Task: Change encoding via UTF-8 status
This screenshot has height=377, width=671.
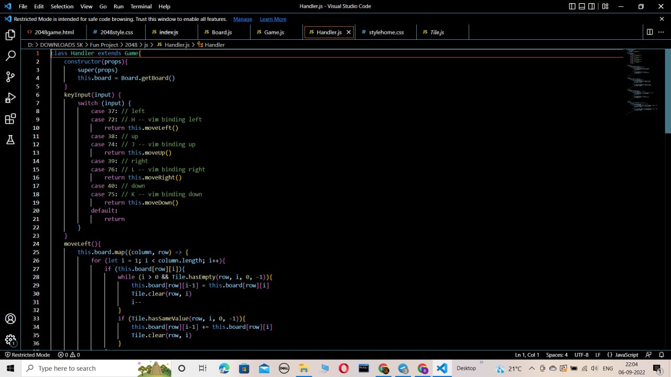Action: 581,354
